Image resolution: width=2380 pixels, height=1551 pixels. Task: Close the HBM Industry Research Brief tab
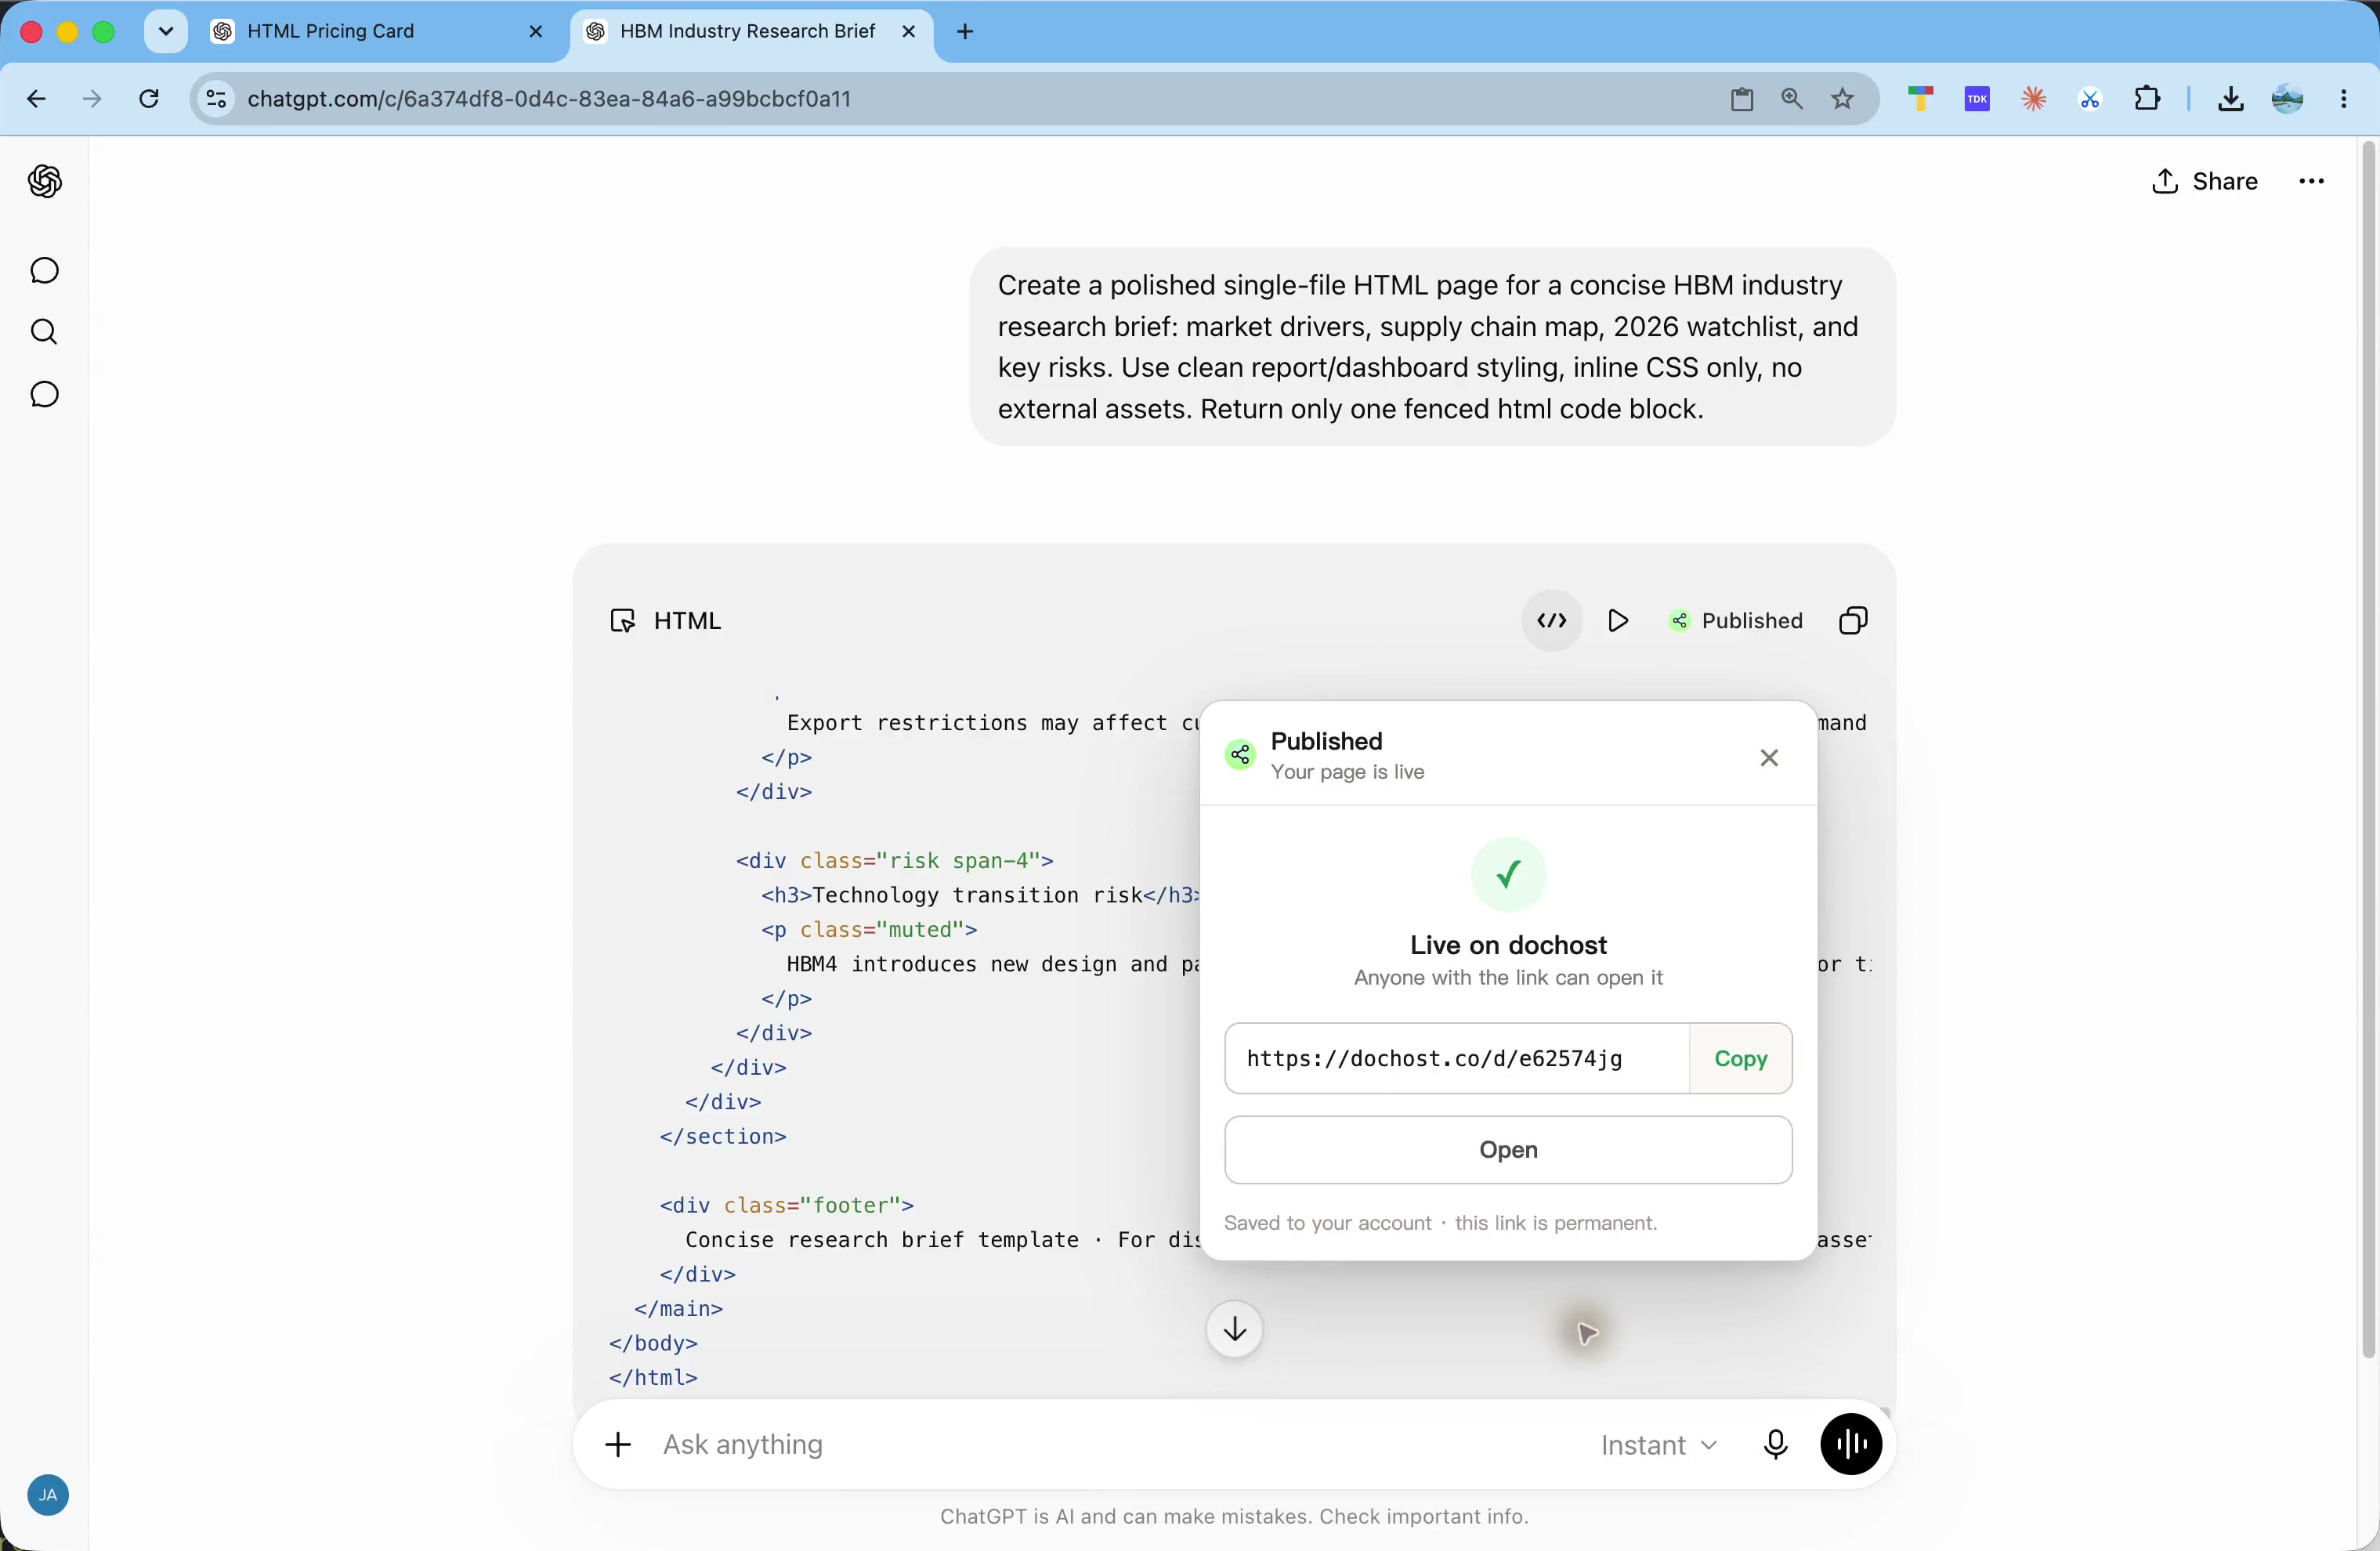pyautogui.click(x=908, y=31)
